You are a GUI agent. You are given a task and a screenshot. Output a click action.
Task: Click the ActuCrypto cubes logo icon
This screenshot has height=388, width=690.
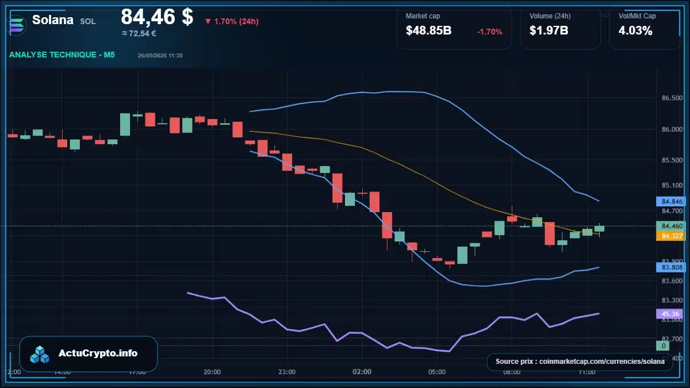coord(40,354)
